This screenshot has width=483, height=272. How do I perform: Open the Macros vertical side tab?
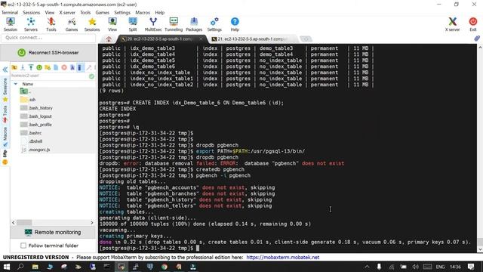[5, 137]
